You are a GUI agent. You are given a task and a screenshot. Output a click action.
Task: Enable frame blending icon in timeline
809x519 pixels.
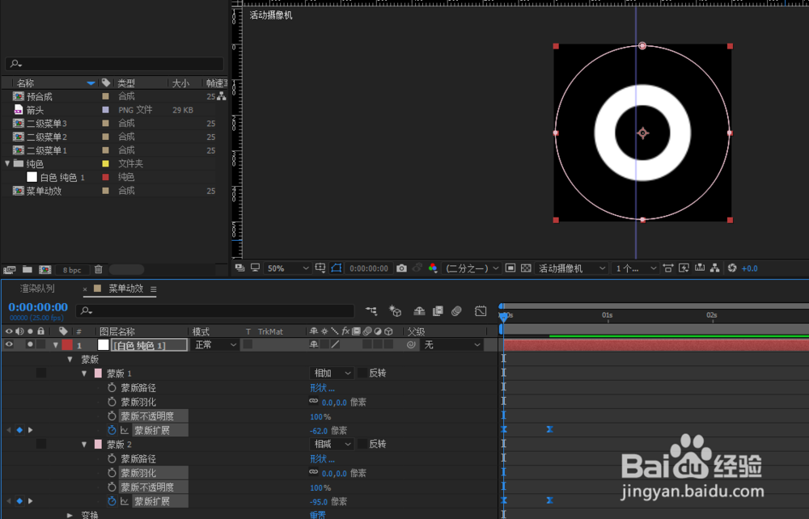tap(438, 310)
